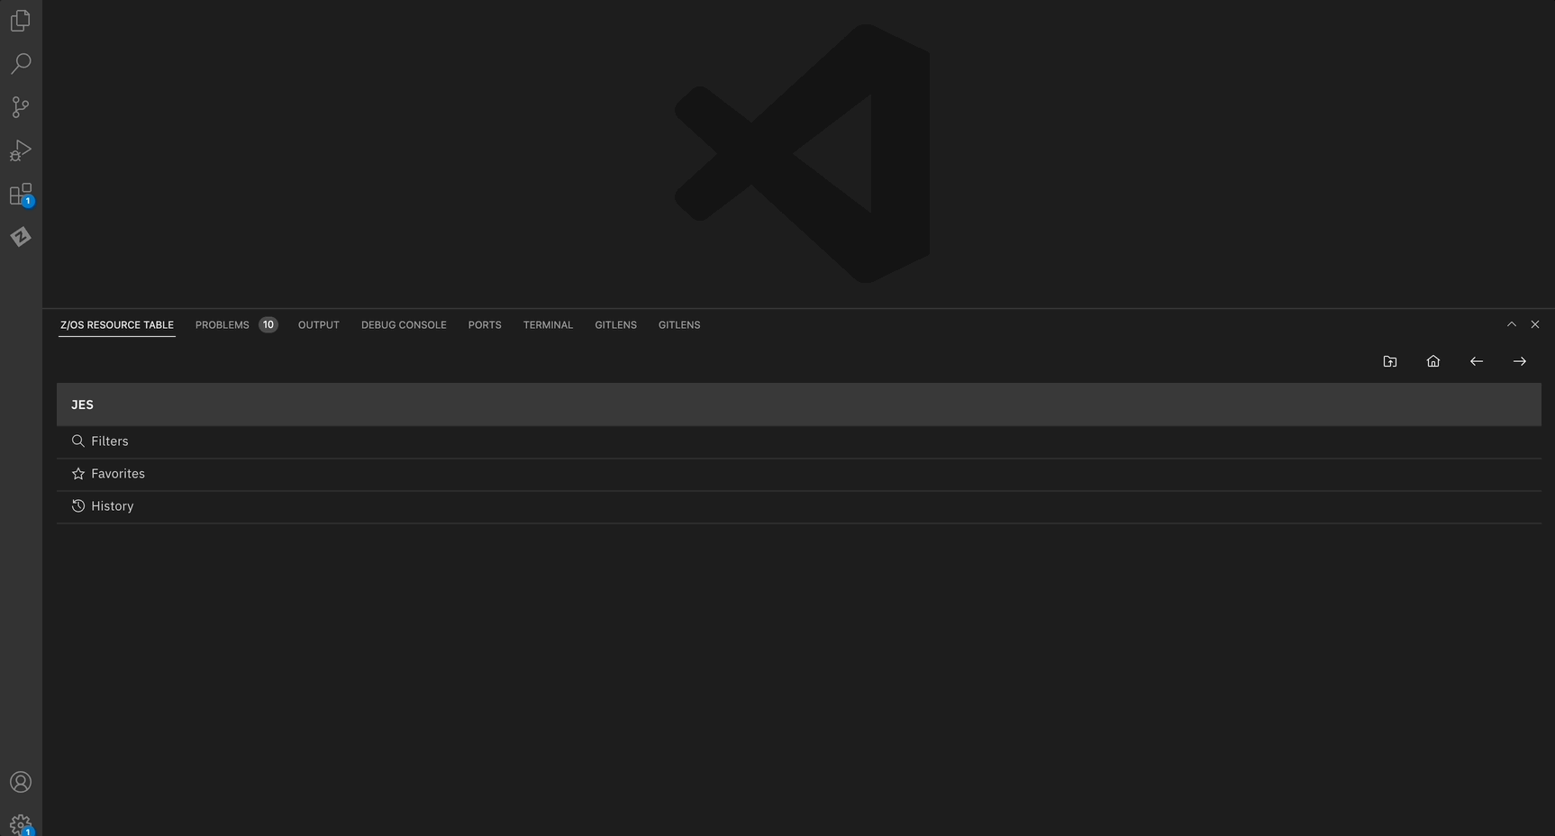Switch to the Problems tab
Image resolution: width=1555 pixels, height=836 pixels.
pyautogui.click(x=223, y=325)
